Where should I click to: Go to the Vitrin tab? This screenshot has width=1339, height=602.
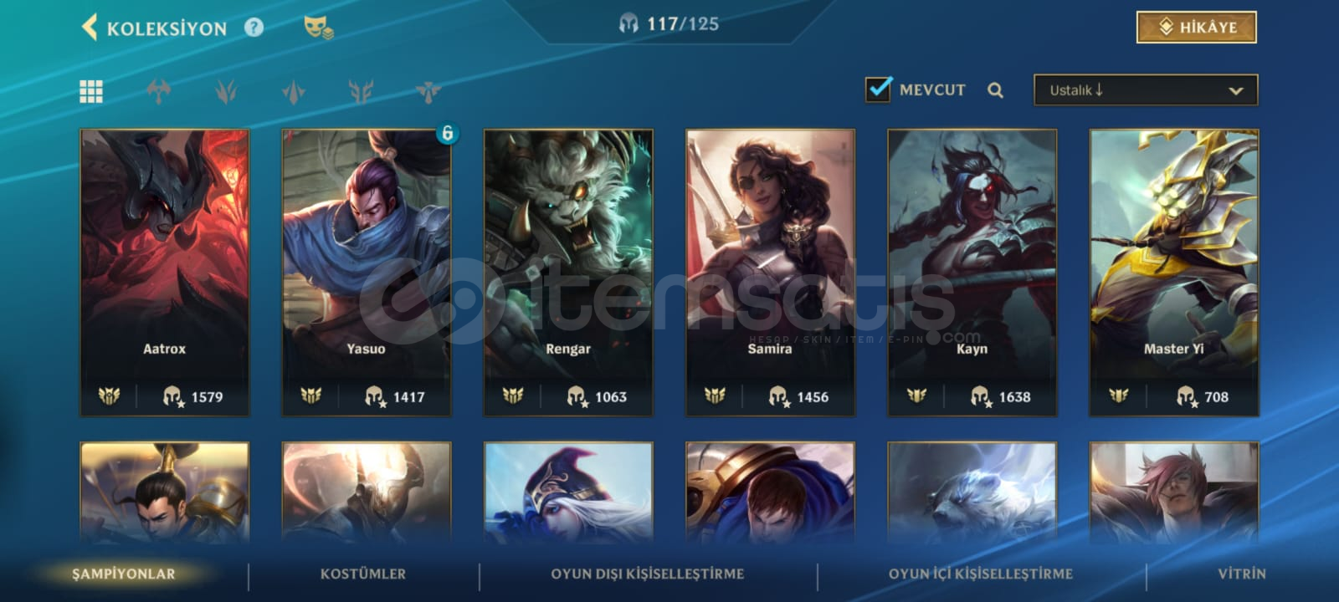pyautogui.click(x=1242, y=574)
